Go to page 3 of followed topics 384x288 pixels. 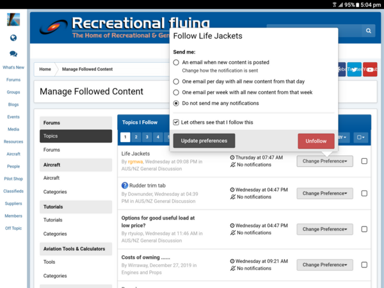tap(147, 137)
